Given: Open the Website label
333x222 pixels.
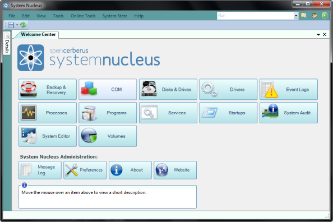Looking at the screenshot, I should [182, 170].
